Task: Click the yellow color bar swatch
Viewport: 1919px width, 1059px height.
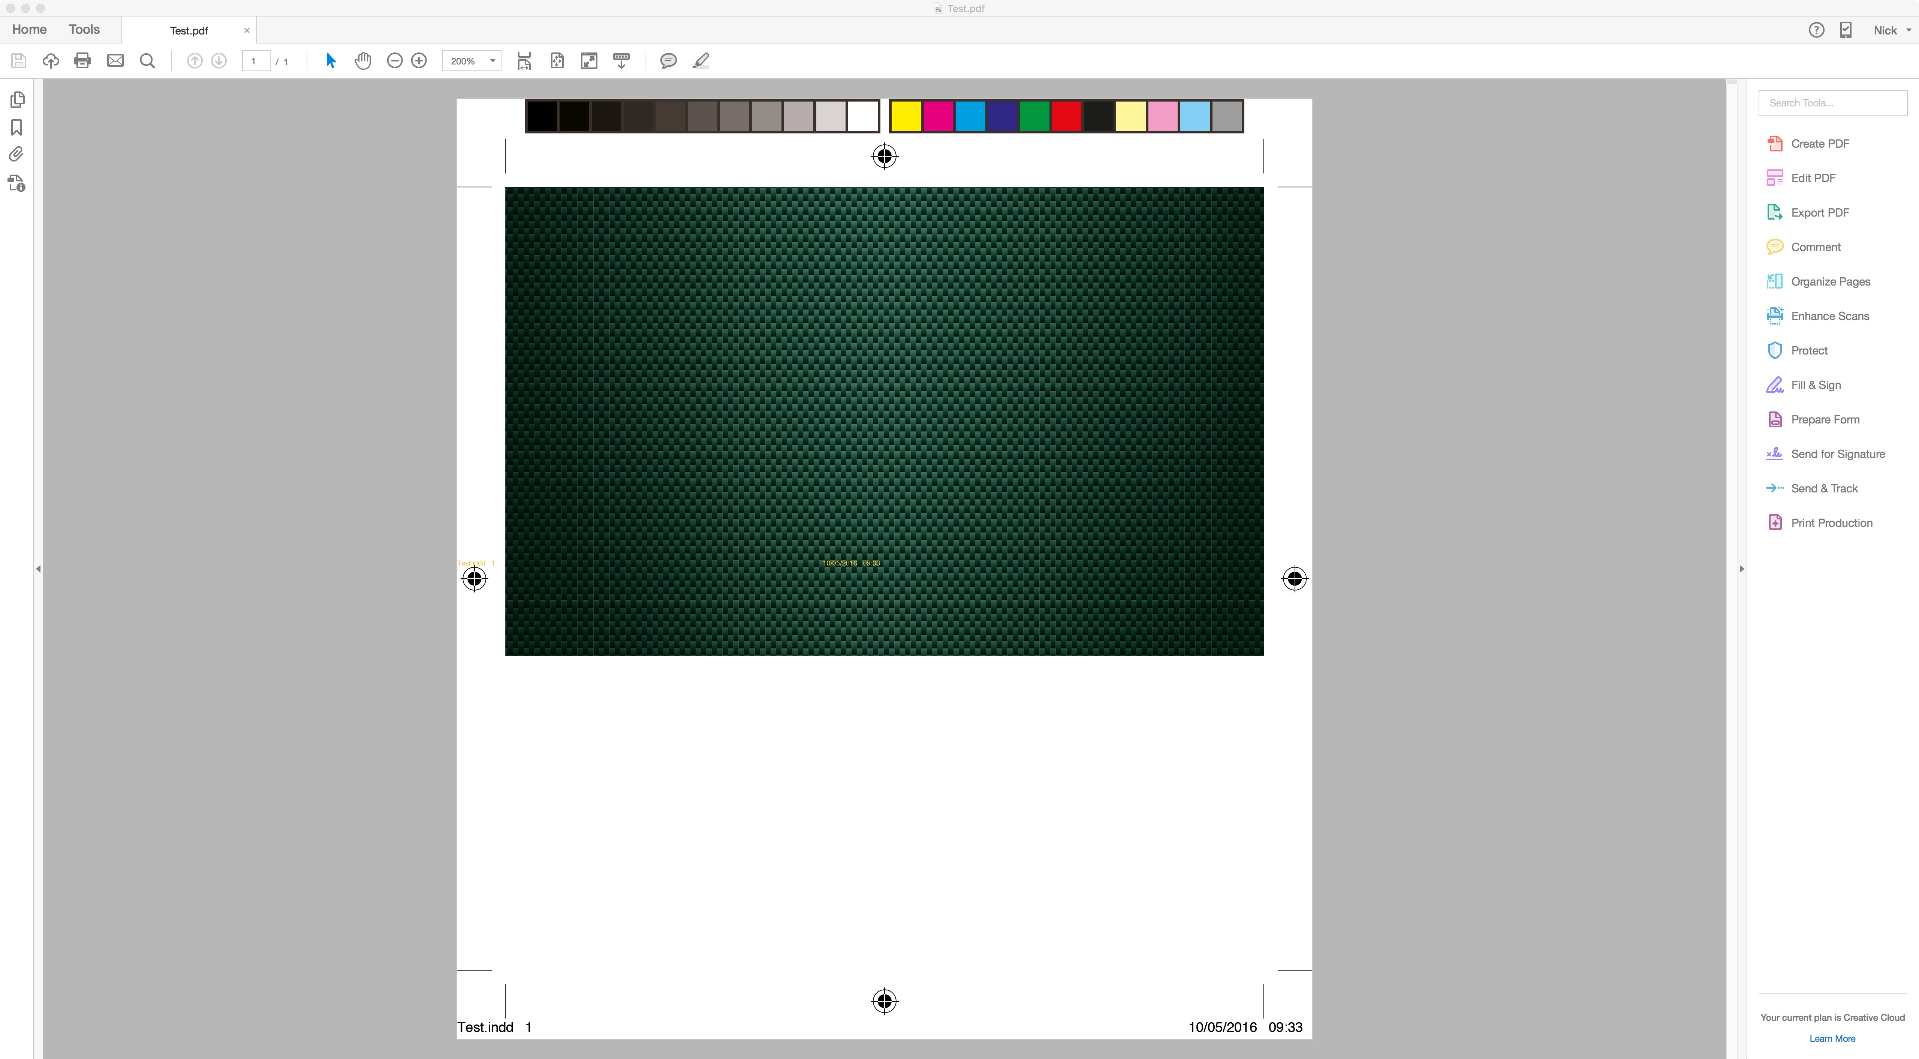Action: click(x=906, y=116)
